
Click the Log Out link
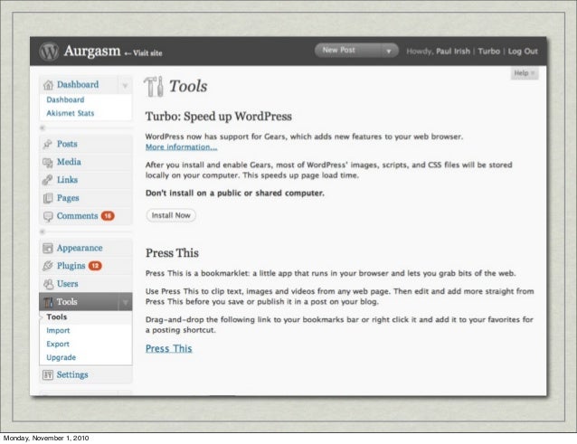tap(523, 52)
